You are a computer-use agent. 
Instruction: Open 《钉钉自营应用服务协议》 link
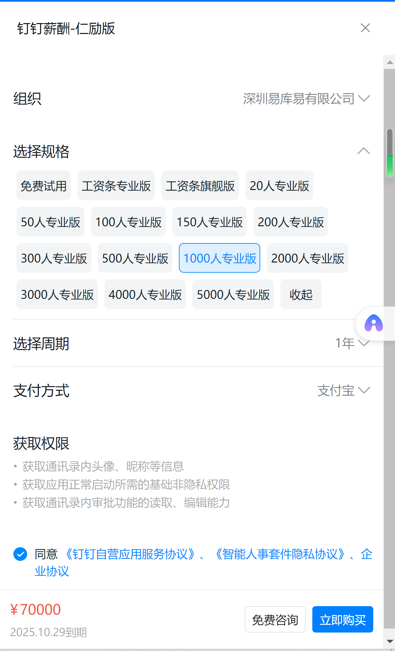tap(130, 554)
